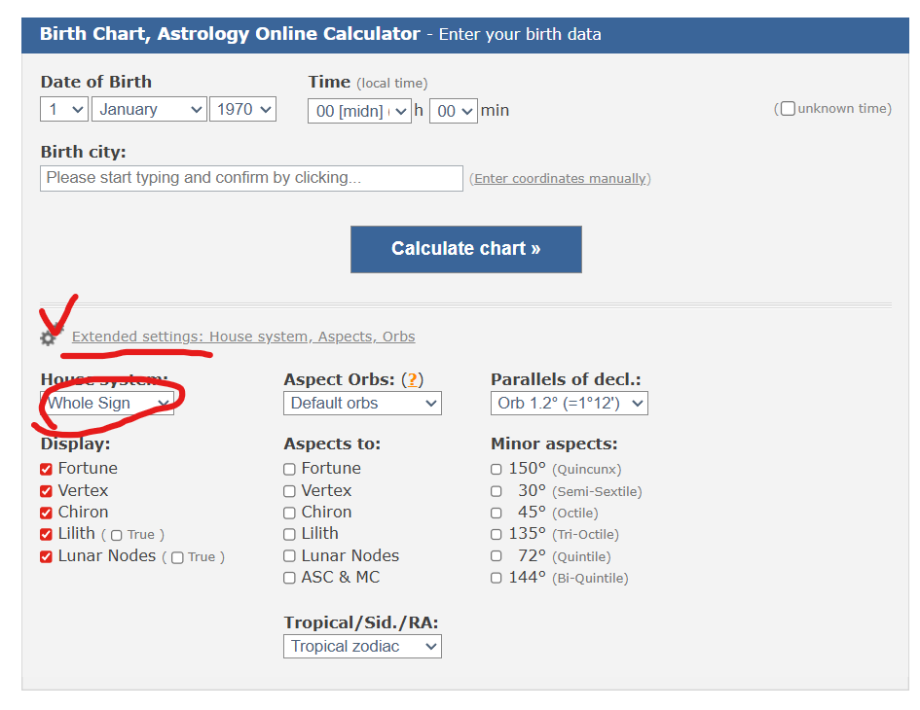Uncheck the Display Chiron checkbox
920x710 pixels.
[47, 513]
